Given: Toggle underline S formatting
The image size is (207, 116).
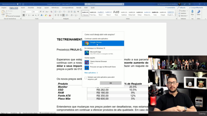Looking at the screenshot, I should tap(29, 15).
